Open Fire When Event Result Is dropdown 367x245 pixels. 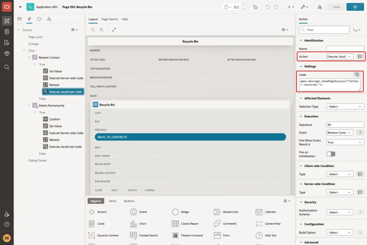click(x=345, y=142)
